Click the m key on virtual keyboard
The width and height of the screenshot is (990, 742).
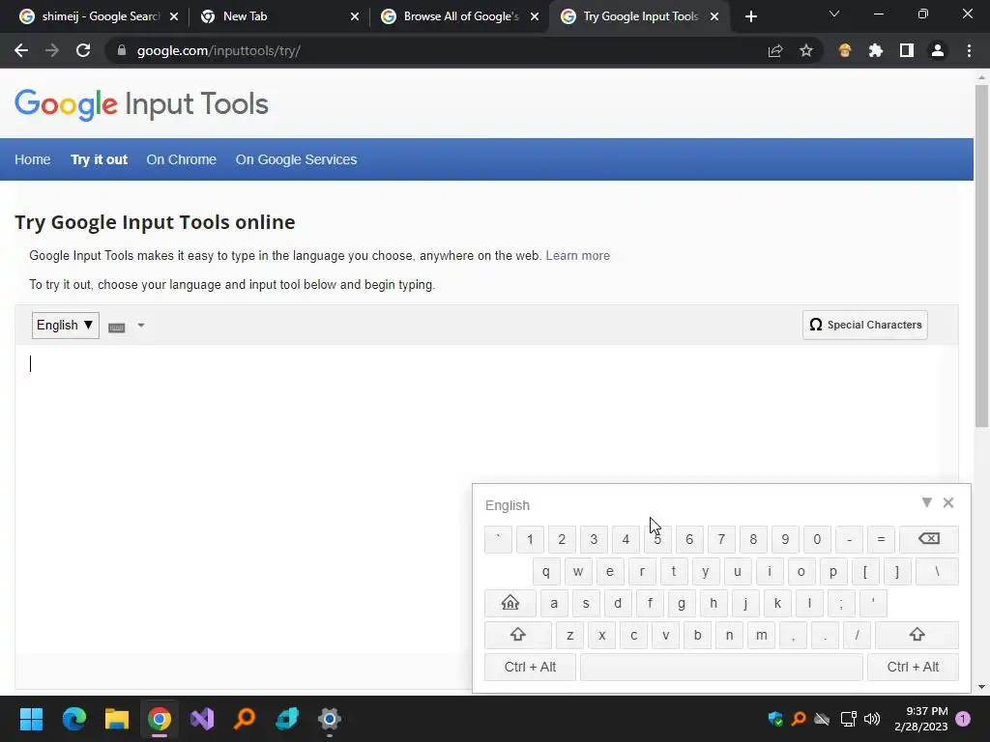click(x=762, y=635)
